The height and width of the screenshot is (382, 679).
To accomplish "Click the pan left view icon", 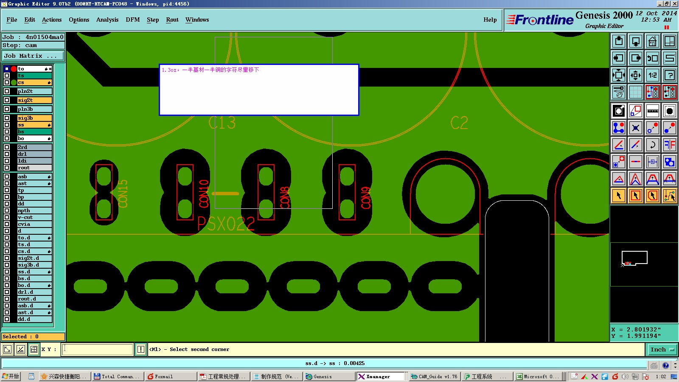I will (x=619, y=58).
